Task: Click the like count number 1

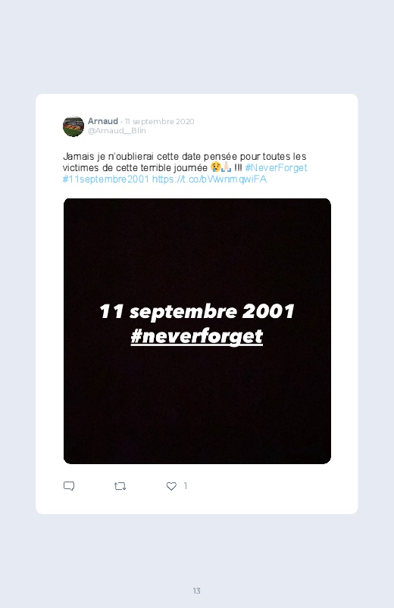Action: click(x=186, y=486)
